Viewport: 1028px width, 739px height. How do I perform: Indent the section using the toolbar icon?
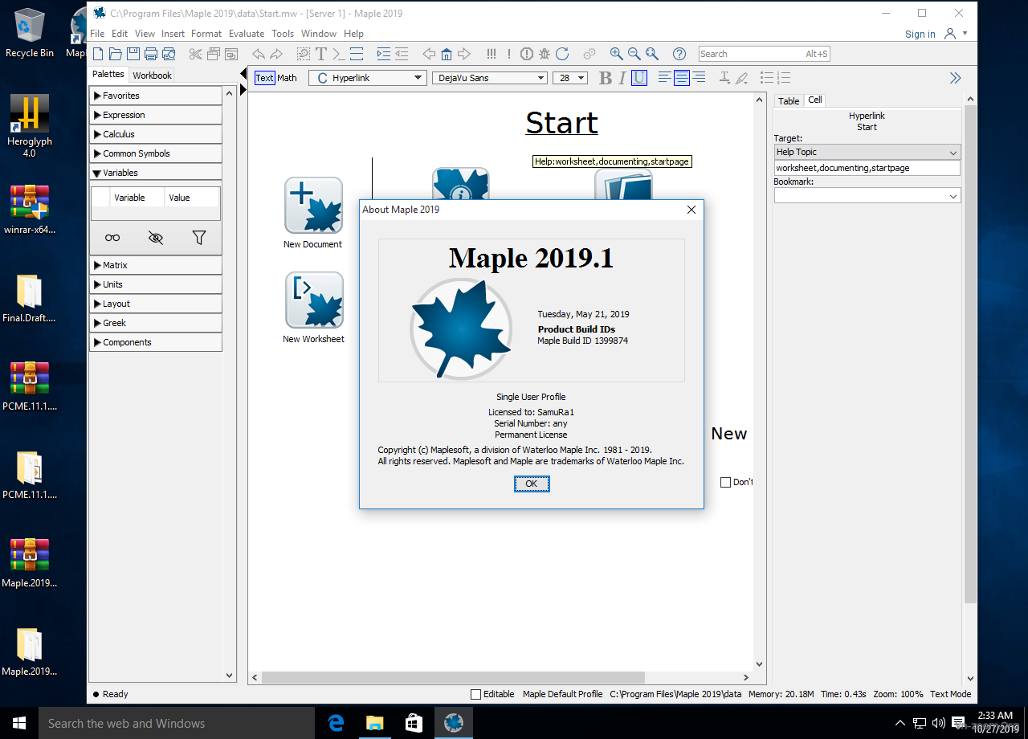tap(384, 54)
